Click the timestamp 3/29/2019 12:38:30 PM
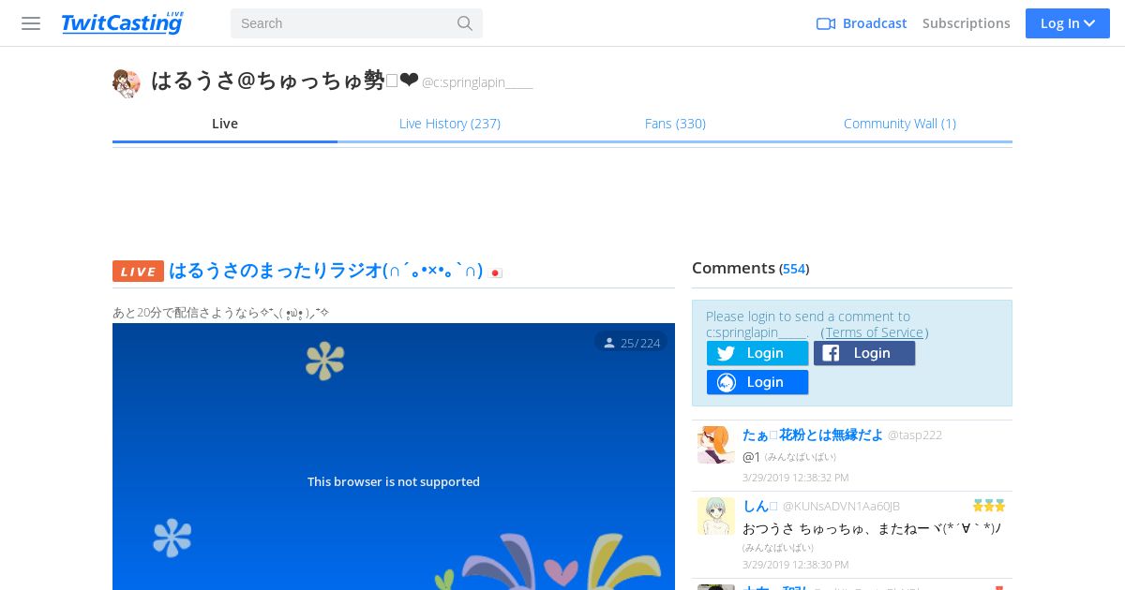This screenshot has width=1125, height=590. click(796, 565)
